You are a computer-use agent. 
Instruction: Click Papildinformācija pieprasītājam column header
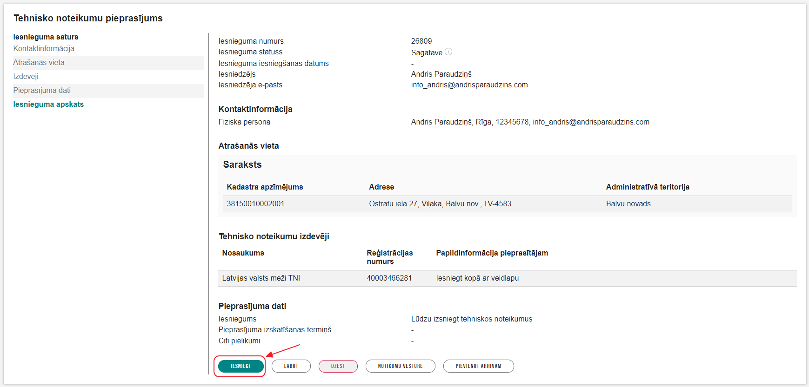(x=492, y=253)
